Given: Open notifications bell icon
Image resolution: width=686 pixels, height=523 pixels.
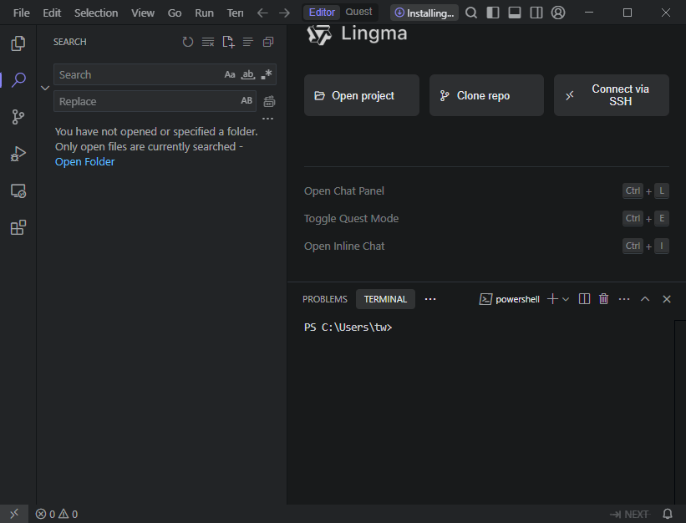Looking at the screenshot, I should 668,514.
